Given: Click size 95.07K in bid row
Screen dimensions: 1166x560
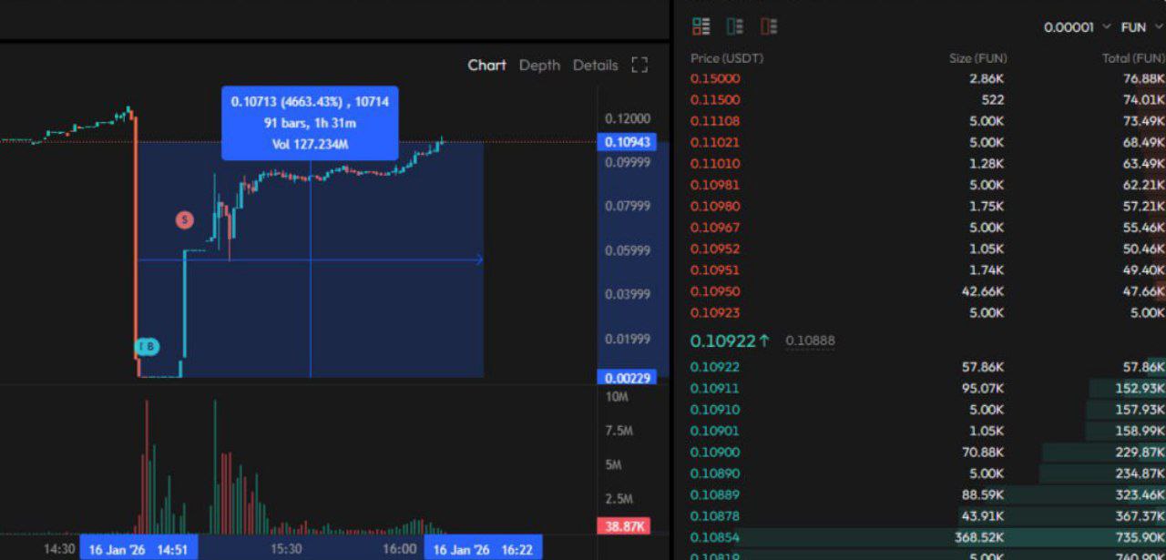Looking at the screenshot, I should pyautogui.click(x=982, y=388).
